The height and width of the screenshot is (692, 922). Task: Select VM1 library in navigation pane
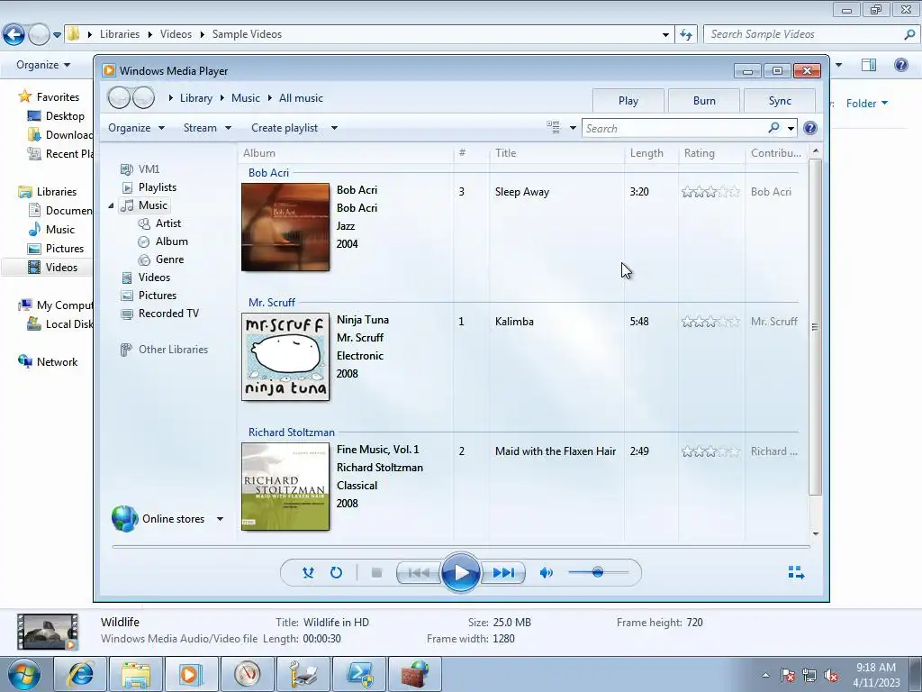(x=140, y=169)
